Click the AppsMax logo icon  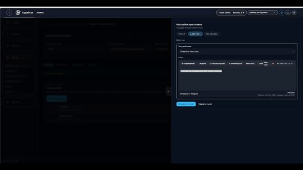18,13
